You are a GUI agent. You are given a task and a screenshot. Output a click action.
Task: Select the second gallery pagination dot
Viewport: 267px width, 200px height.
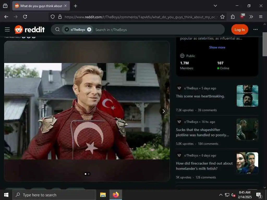tap(89, 174)
